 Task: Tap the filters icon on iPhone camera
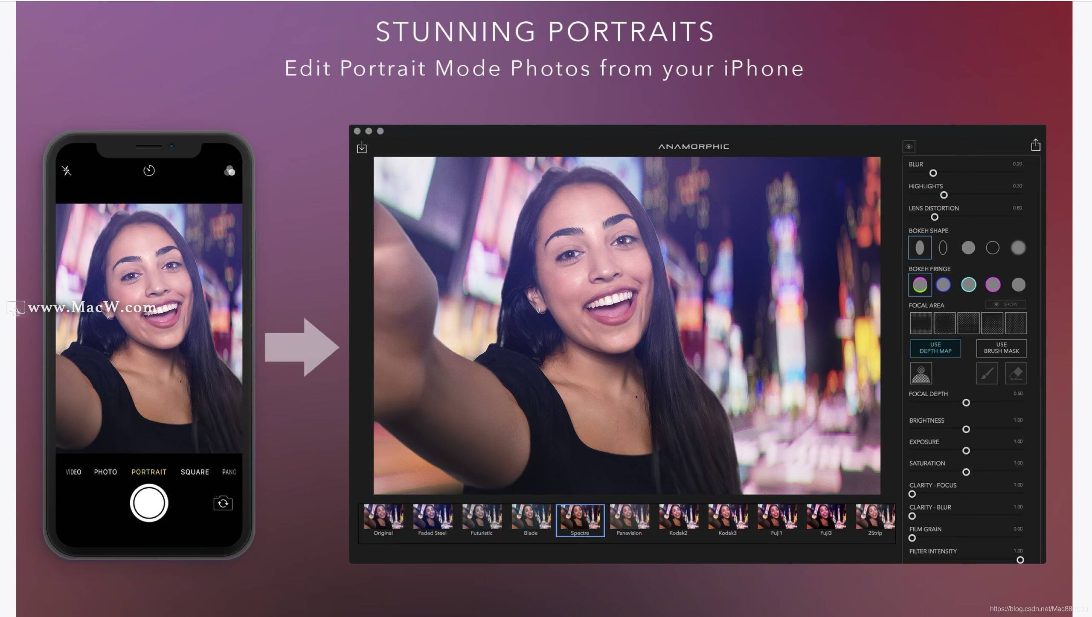click(229, 171)
